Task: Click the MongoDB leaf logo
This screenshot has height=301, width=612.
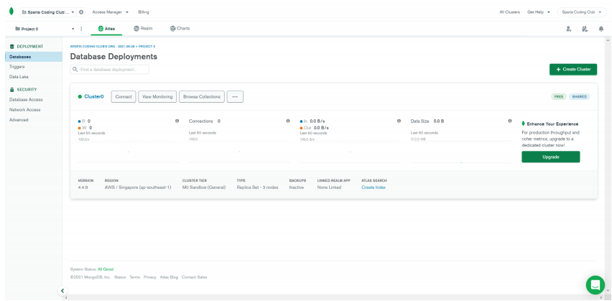Action: click(x=11, y=11)
